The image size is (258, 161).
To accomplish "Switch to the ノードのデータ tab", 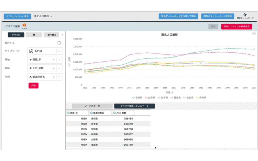I will (92, 106).
